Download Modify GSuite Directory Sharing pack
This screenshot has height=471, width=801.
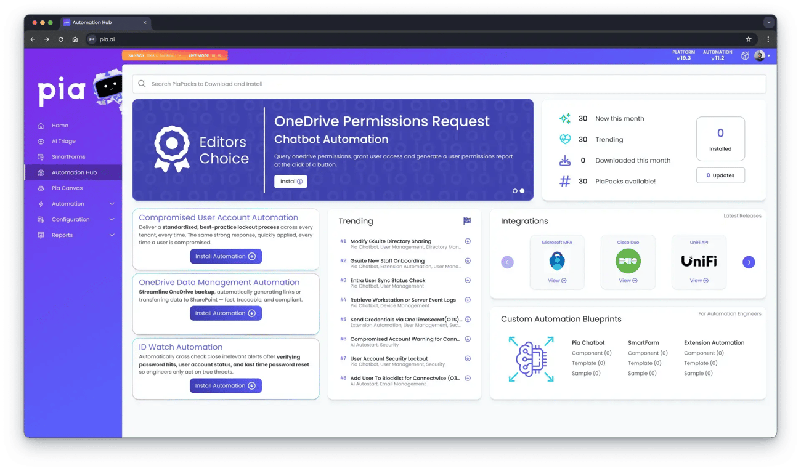coord(468,241)
